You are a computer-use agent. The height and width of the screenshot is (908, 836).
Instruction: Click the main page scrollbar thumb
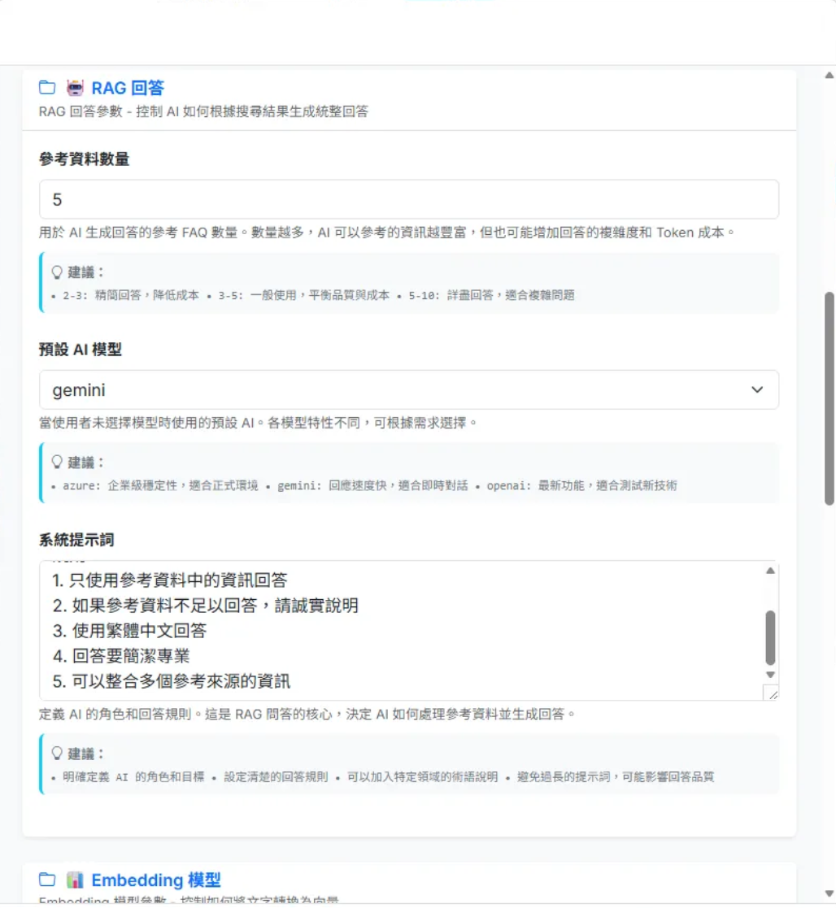click(829, 390)
